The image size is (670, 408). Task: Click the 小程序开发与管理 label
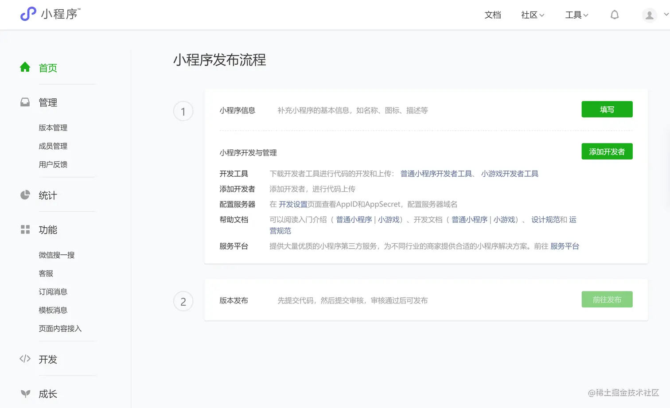[x=248, y=153]
